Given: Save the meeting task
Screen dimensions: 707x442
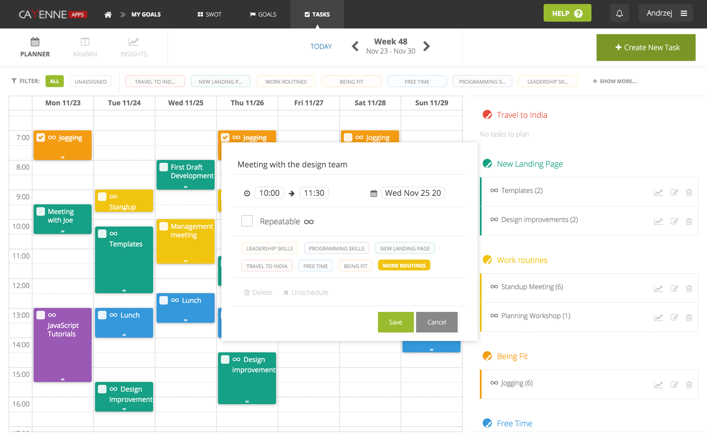Looking at the screenshot, I should click(x=395, y=322).
